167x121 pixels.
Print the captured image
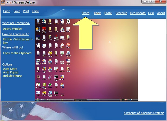pyautogui.click(x=26, y=11)
